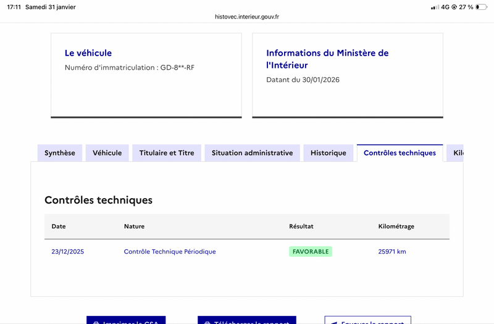Screen dimensions: 494x324
Task: Tap the battery icon in status bar
Action: click(481, 7)
